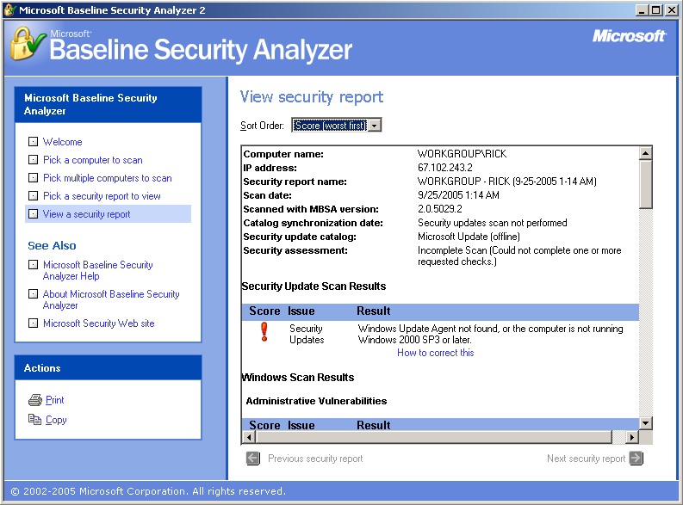The width and height of the screenshot is (683, 505).
Task: Open the Sort Order dropdown arrow
Action: tap(374, 126)
